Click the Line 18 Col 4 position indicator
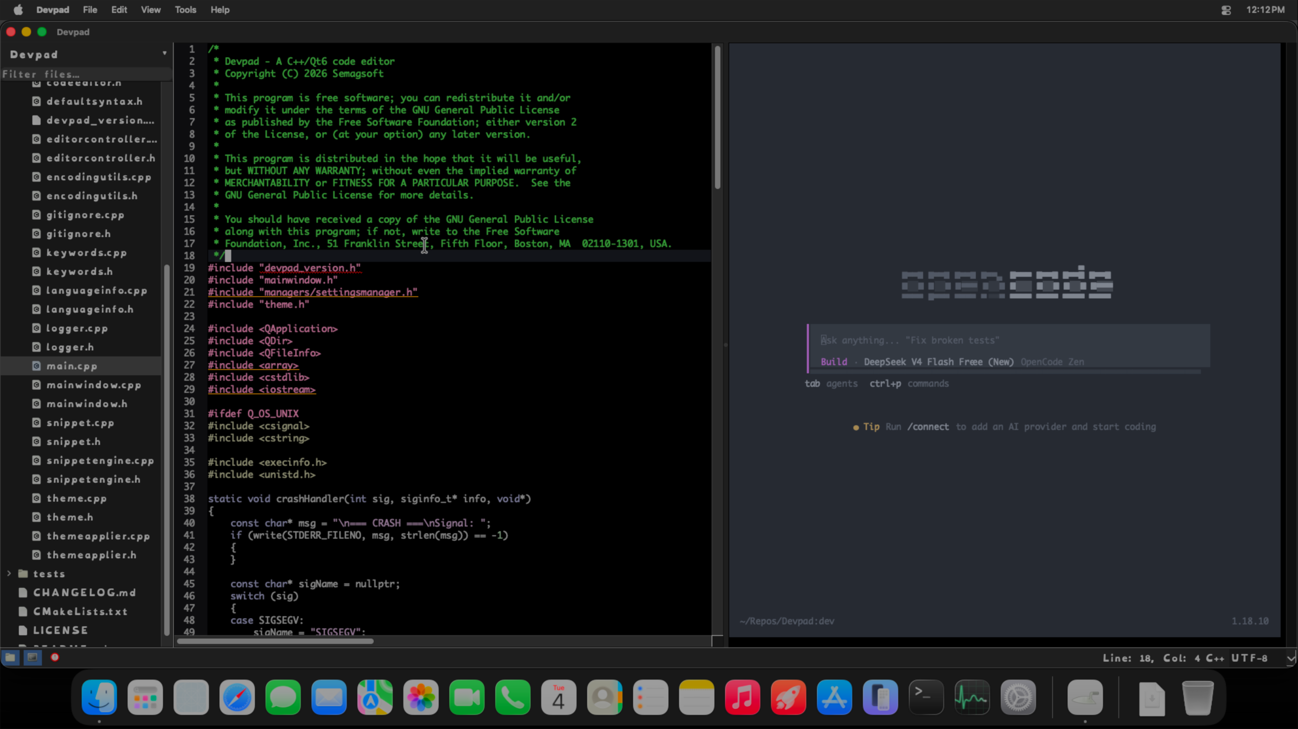Viewport: 1298px width, 729px height. click(x=1152, y=658)
